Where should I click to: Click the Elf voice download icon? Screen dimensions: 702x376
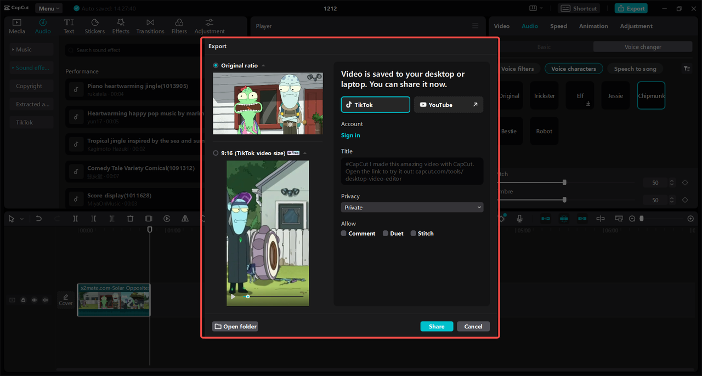[588, 103]
